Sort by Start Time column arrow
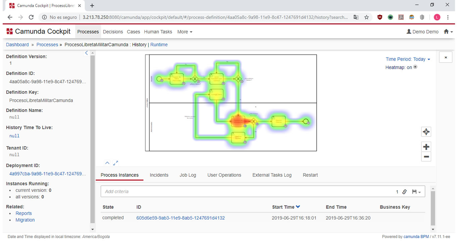The height and width of the screenshot is (241, 460). [298, 207]
